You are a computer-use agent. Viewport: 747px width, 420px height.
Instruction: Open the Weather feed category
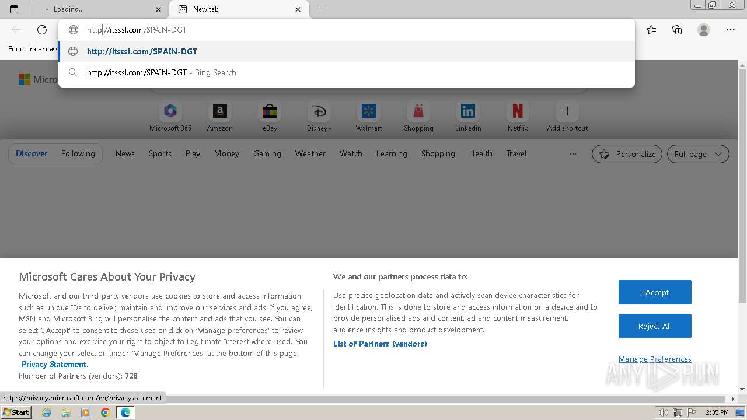(310, 153)
